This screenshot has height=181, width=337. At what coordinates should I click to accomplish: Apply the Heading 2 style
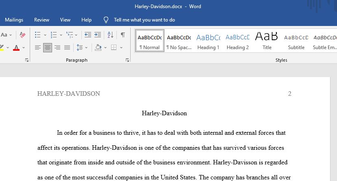238,41
